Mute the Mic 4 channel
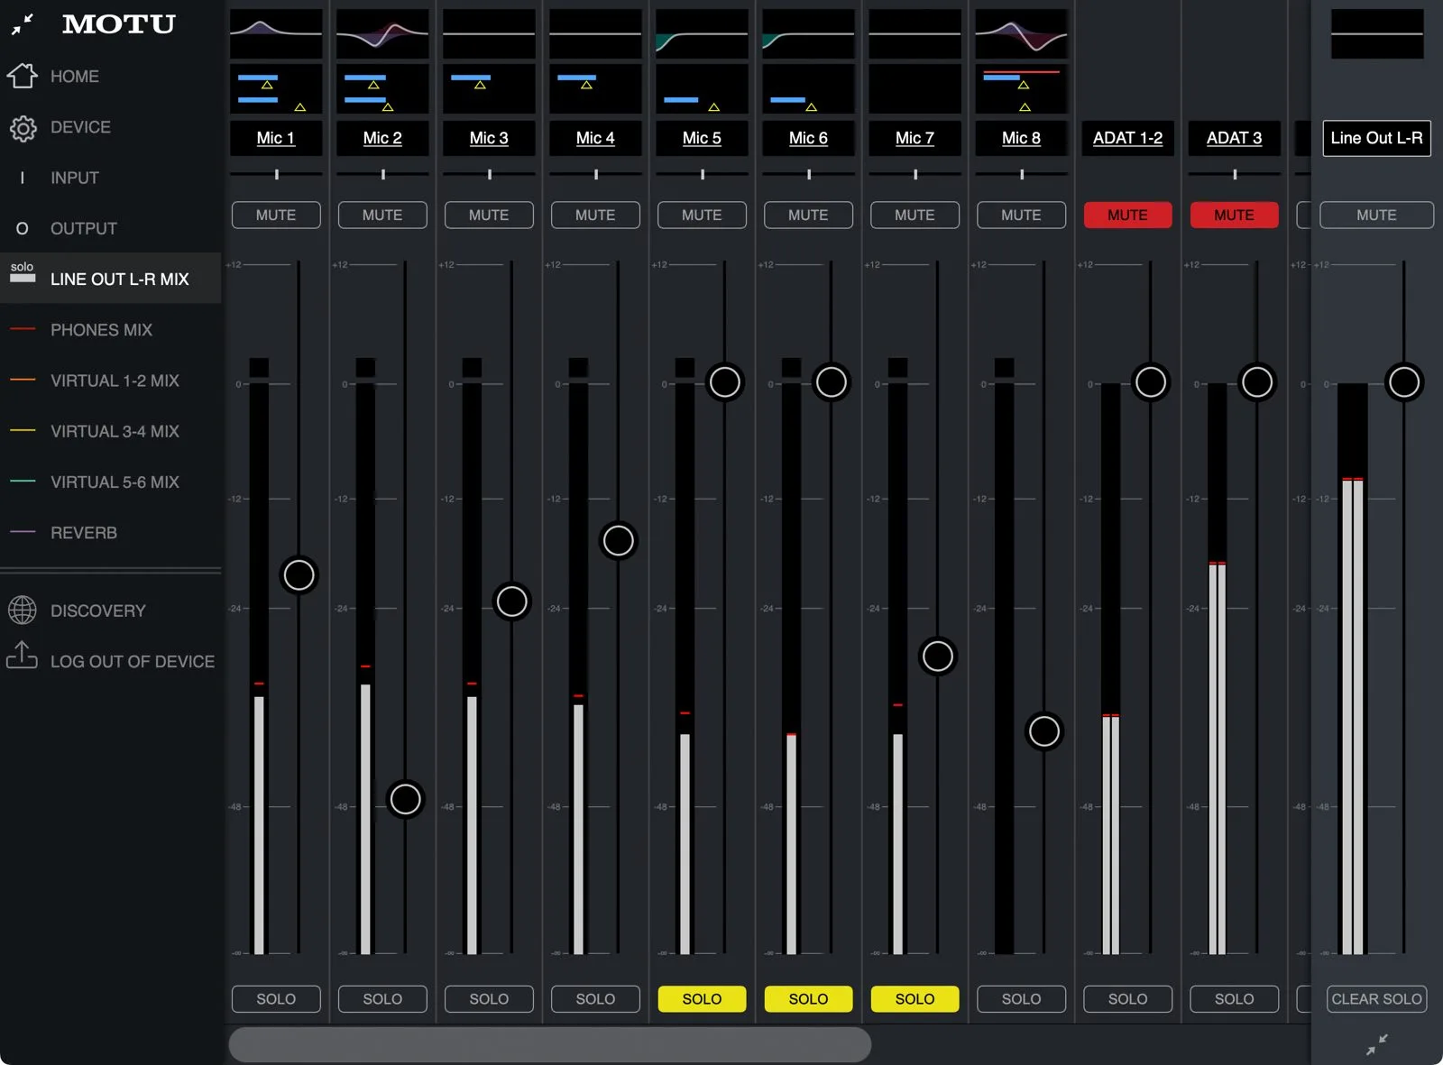1443x1065 pixels. [x=595, y=215]
